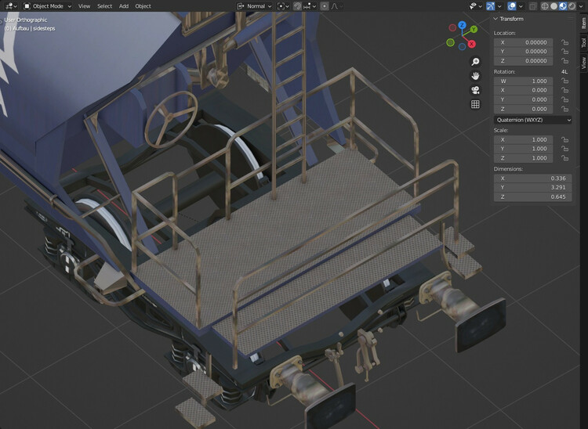Toggle the camera view icon

[475, 90]
